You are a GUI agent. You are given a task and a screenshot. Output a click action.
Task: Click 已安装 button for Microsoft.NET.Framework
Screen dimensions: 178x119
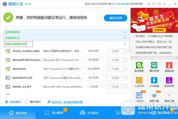pyautogui.click(x=115, y=60)
